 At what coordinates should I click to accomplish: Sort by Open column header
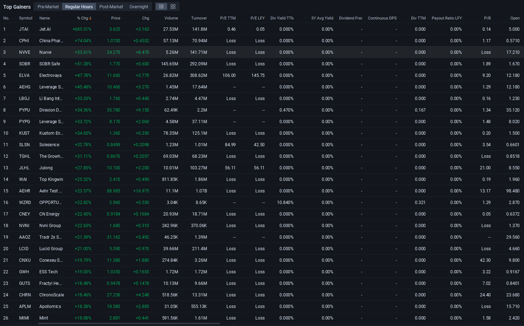click(515, 18)
